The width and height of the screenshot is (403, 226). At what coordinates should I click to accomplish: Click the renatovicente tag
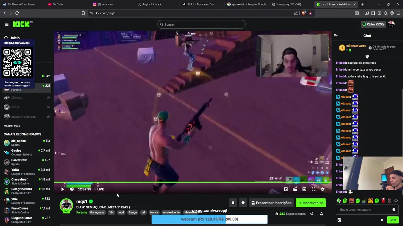click(171, 213)
